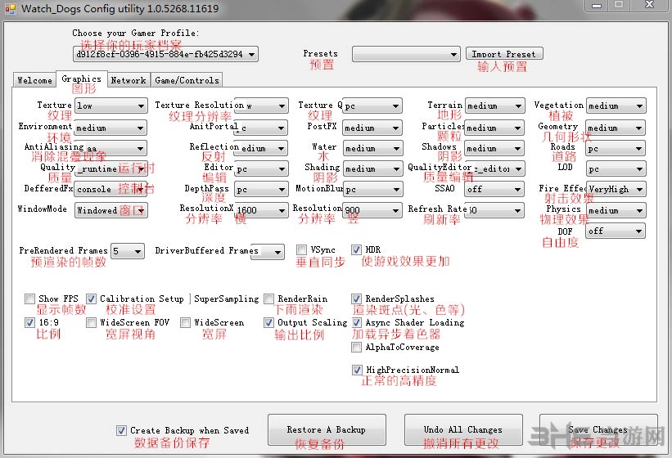The height and width of the screenshot is (458, 672).
Task: Expand the LOD dropdown
Action: pyautogui.click(x=616, y=169)
